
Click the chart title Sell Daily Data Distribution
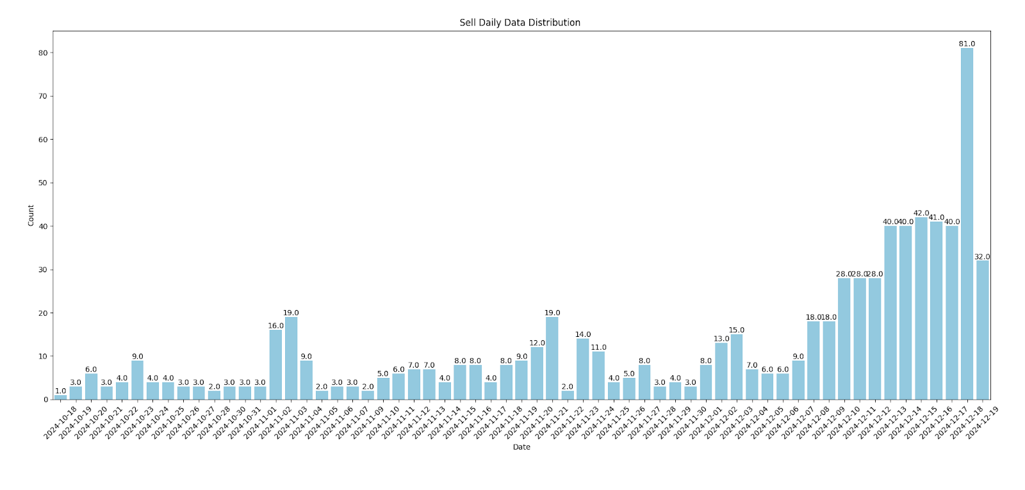tap(520, 22)
